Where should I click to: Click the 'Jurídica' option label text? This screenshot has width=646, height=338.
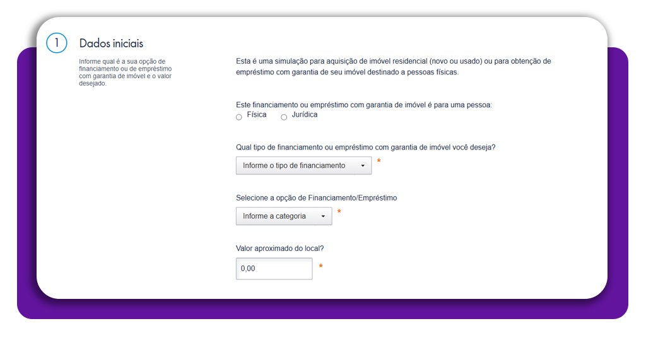305,115
